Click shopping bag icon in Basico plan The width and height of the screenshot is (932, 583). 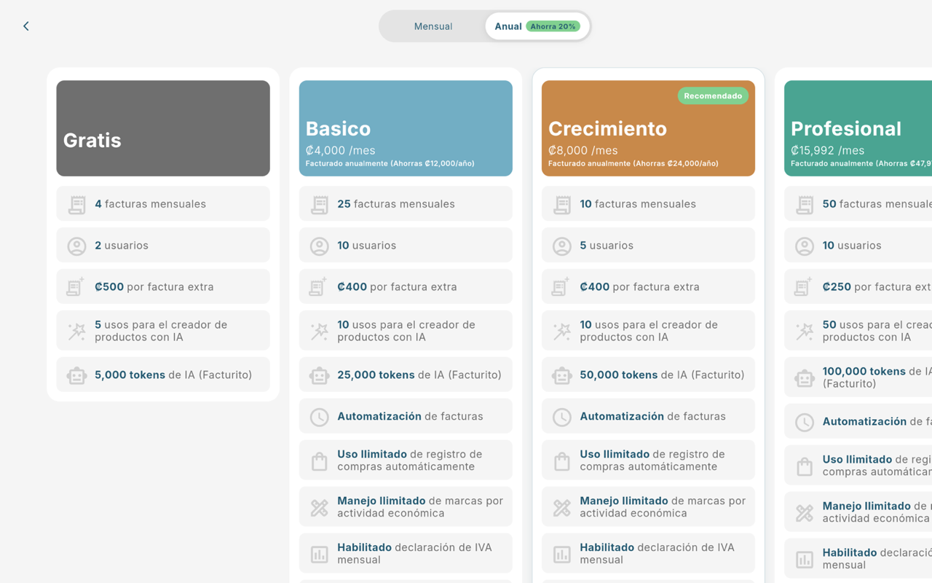(320, 461)
